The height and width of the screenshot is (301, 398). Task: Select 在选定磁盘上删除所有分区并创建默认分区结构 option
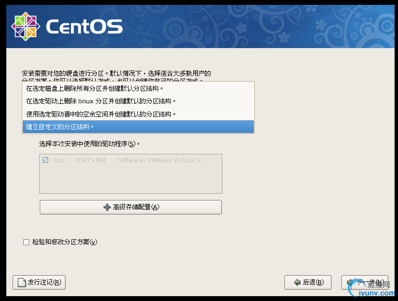(95, 88)
